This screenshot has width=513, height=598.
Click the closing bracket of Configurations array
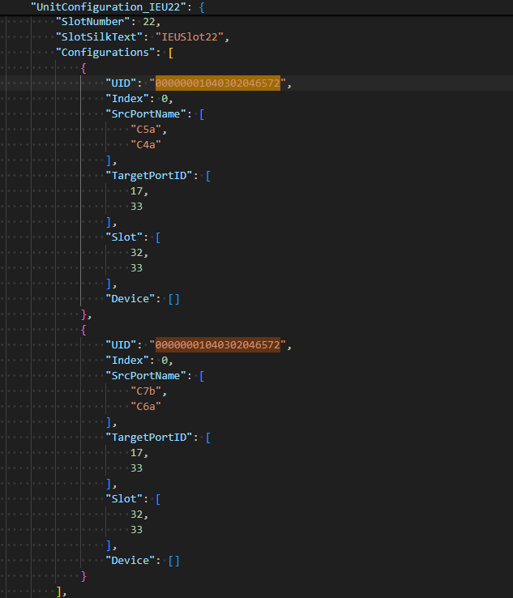60,592
